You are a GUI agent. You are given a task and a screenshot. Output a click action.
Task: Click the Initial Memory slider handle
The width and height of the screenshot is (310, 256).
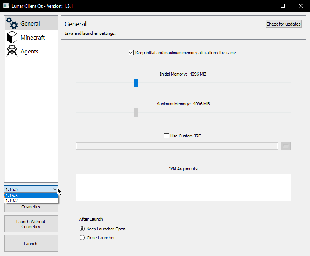(135, 82)
